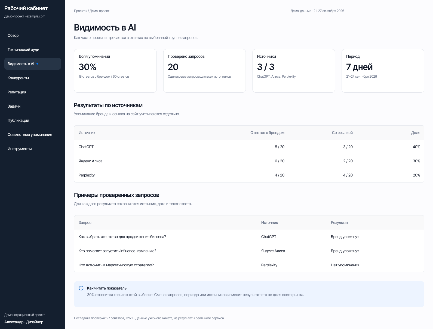Select the Perplexity row in results table
The height and width of the screenshot is (329, 433).
[x=249, y=175]
